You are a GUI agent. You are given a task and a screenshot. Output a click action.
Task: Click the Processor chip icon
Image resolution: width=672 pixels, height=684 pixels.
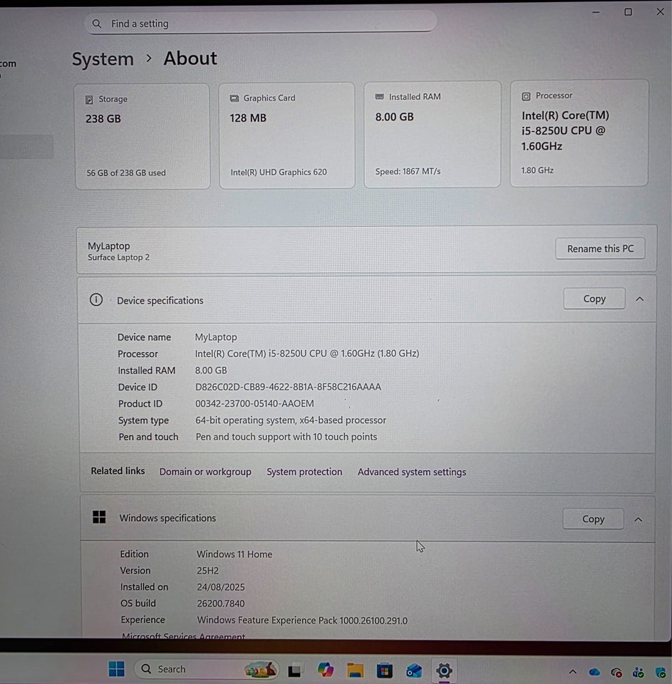pyautogui.click(x=526, y=95)
